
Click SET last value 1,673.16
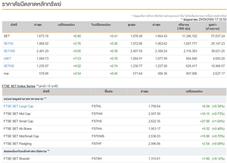coord(42,36)
